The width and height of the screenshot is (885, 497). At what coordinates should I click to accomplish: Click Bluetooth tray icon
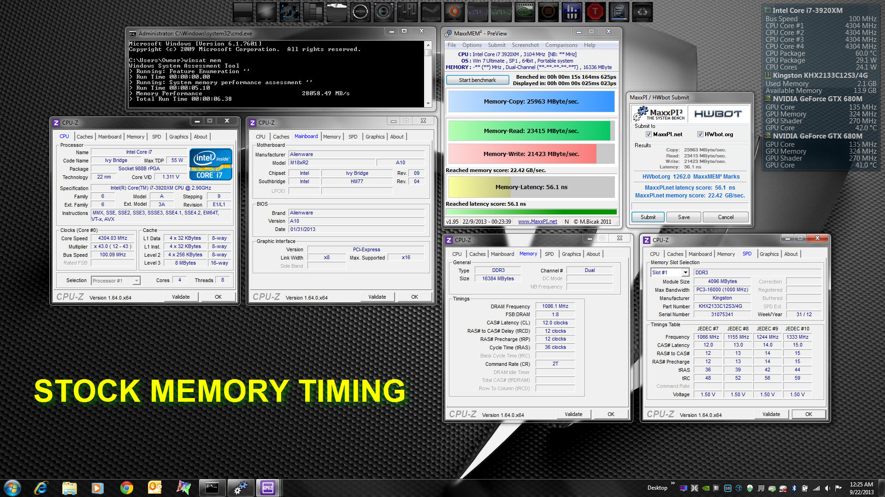(x=794, y=488)
